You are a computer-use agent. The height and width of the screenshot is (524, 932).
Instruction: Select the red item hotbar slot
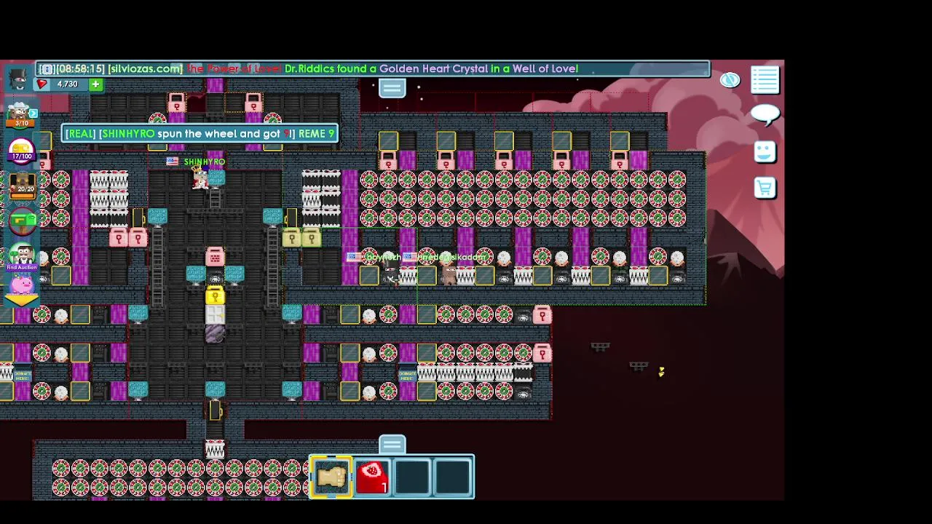pyautogui.click(x=372, y=477)
